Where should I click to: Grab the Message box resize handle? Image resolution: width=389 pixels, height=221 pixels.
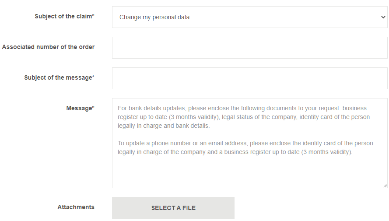(x=385, y=186)
